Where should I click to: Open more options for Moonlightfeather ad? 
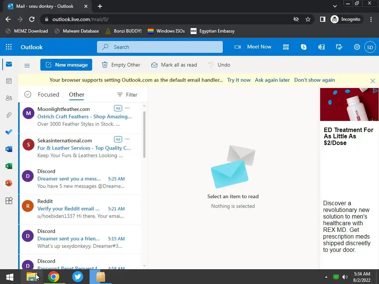pos(127,108)
